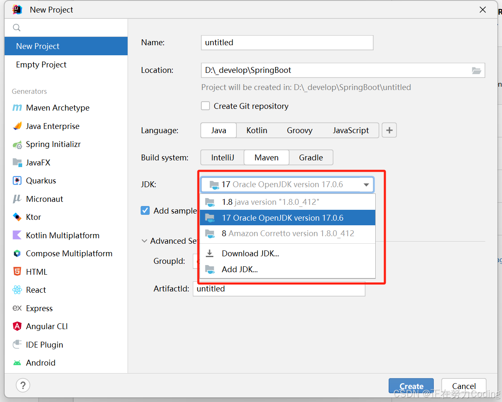Click the GroupId input field
The width and height of the screenshot is (502, 402).
coord(196,261)
